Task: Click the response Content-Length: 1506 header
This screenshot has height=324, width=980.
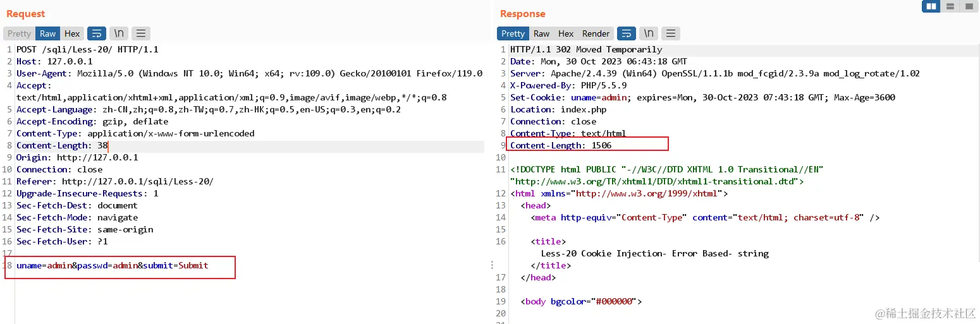Action: [x=561, y=145]
